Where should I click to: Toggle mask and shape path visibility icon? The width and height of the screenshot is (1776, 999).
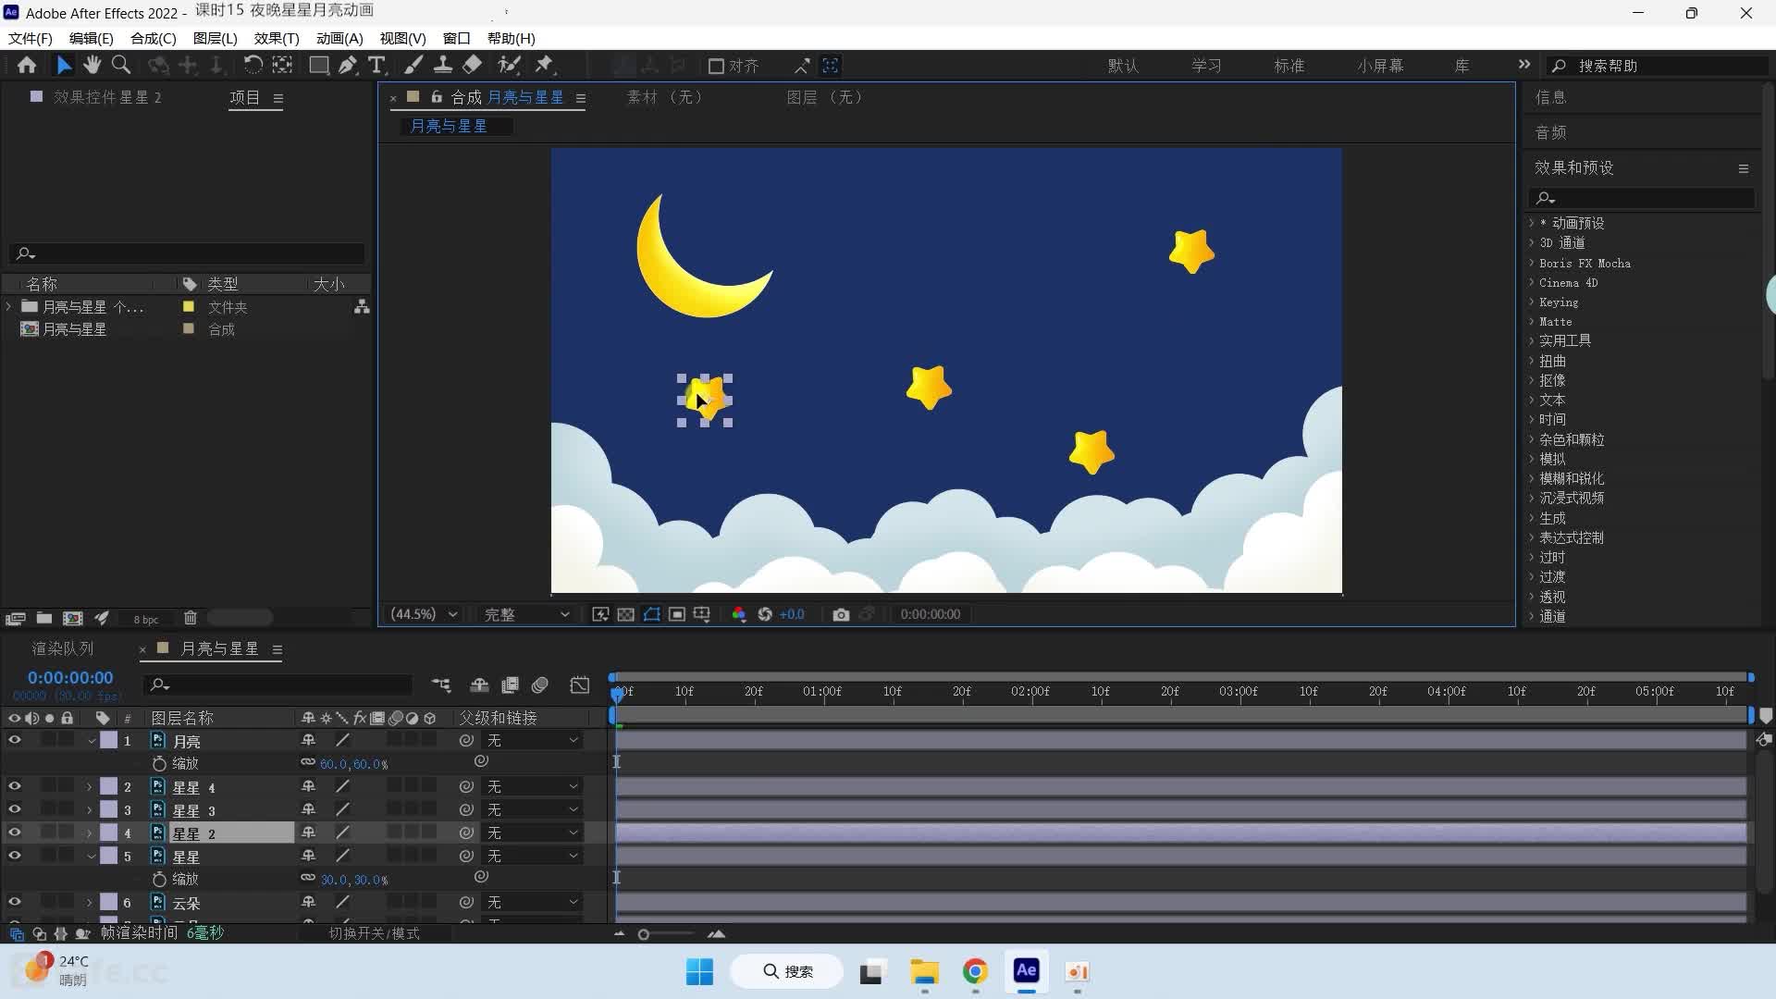pos(651,614)
